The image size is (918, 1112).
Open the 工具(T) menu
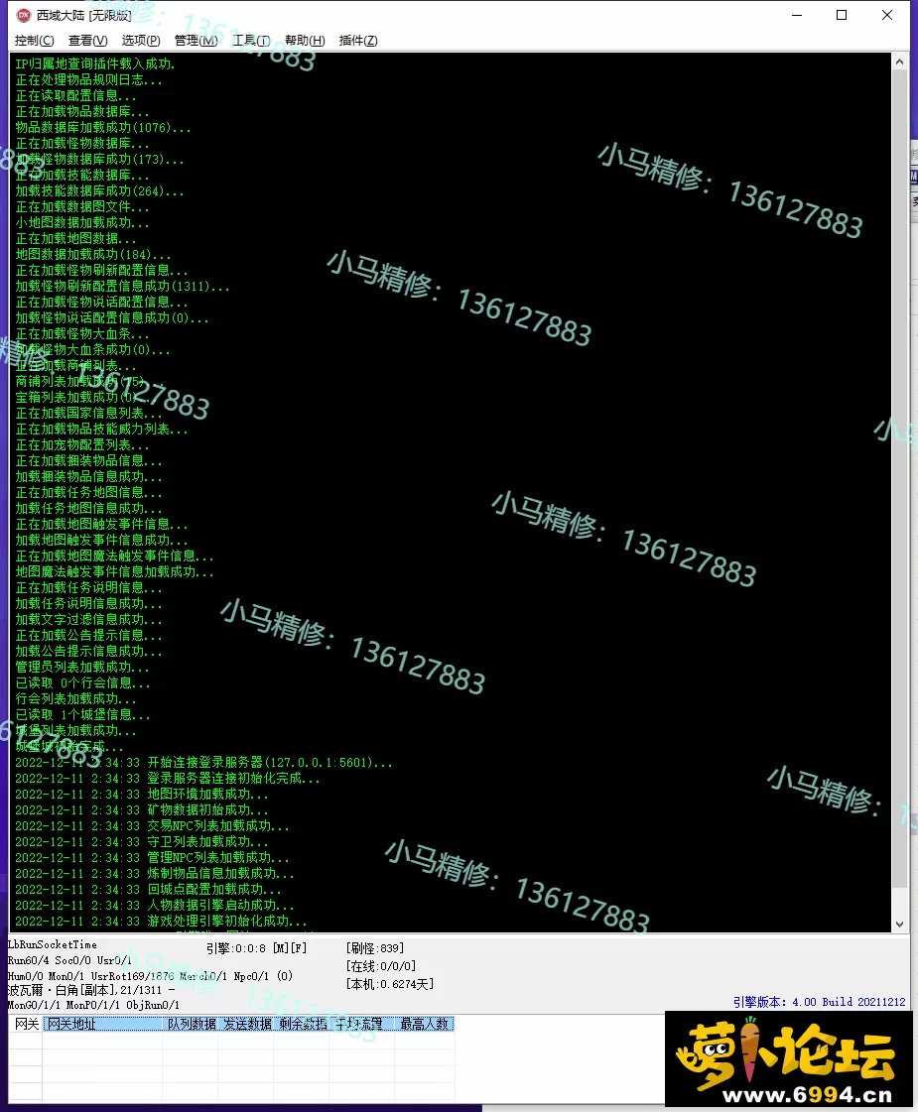pos(251,41)
